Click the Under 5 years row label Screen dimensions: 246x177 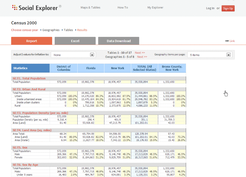[24, 175]
